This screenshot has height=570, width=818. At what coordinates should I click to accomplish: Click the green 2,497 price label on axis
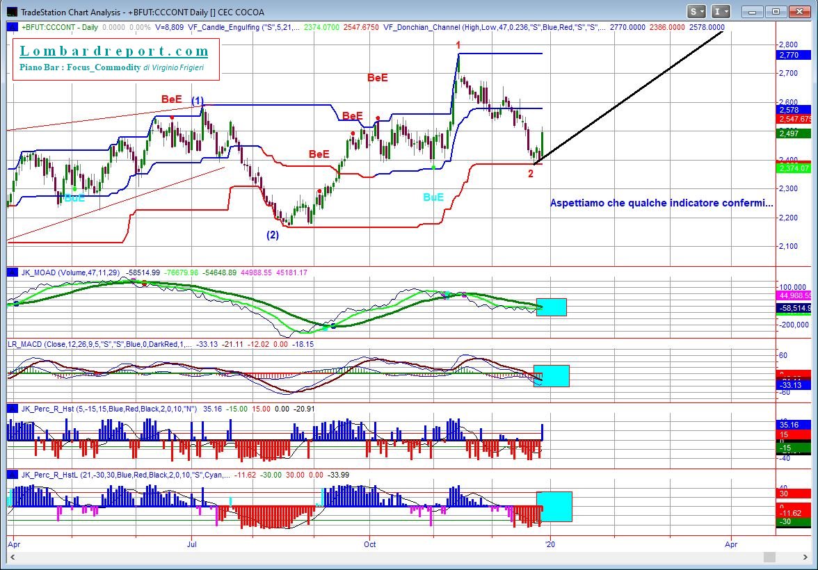point(792,133)
